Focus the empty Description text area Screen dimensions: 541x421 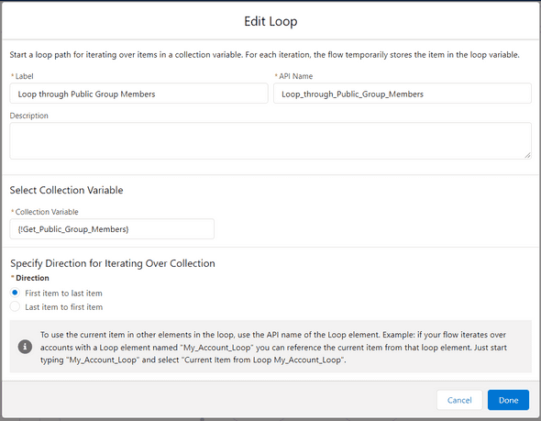(270, 141)
